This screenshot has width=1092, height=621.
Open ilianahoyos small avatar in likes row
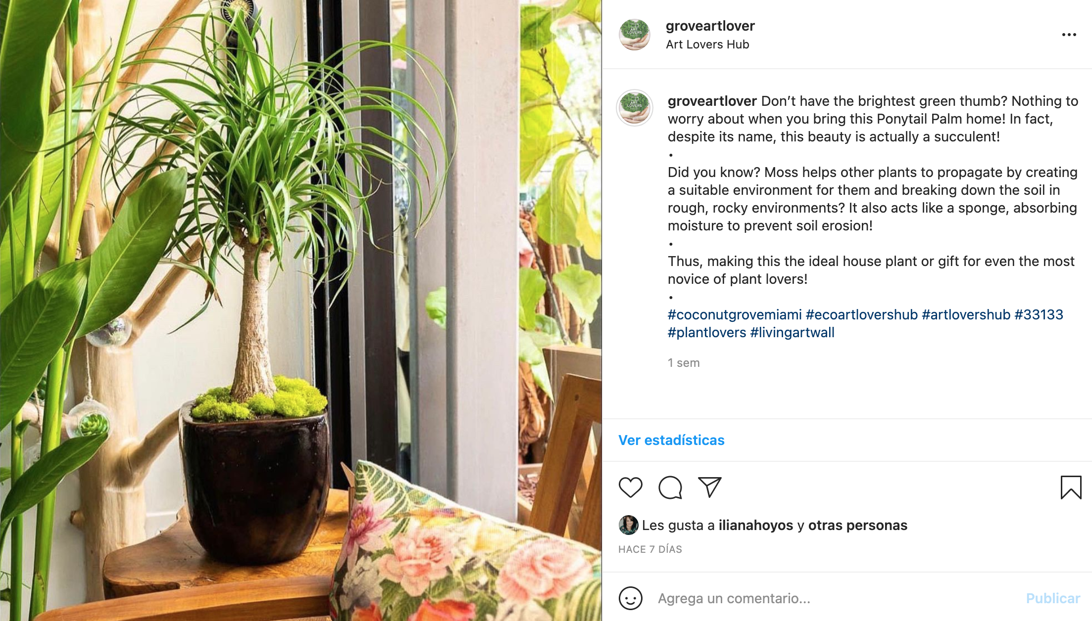pyautogui.click(x=628, y=525)
